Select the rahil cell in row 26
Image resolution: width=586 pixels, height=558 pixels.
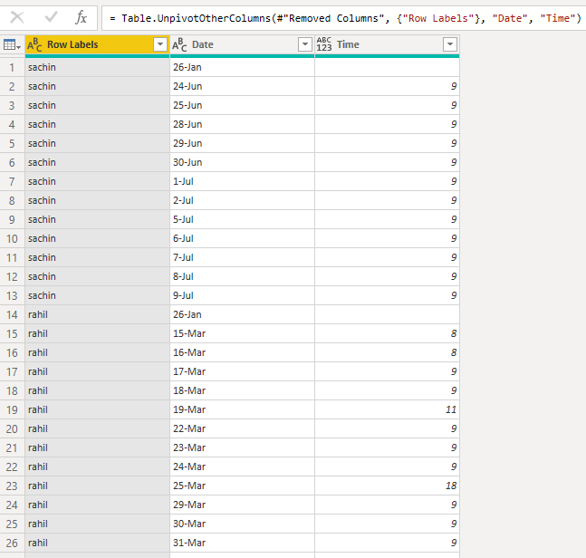point(97,544)
